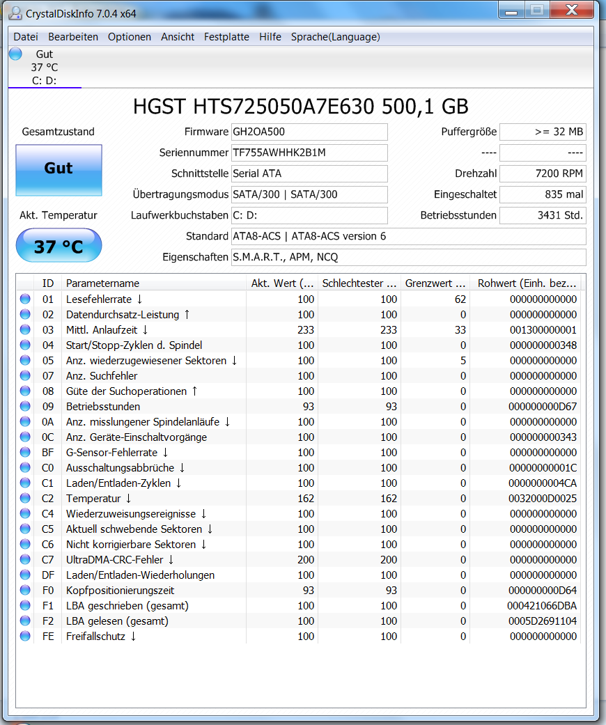Click the blue Gut health status button
This screenshot has width=606, height=725.
(x=59, y=170)
